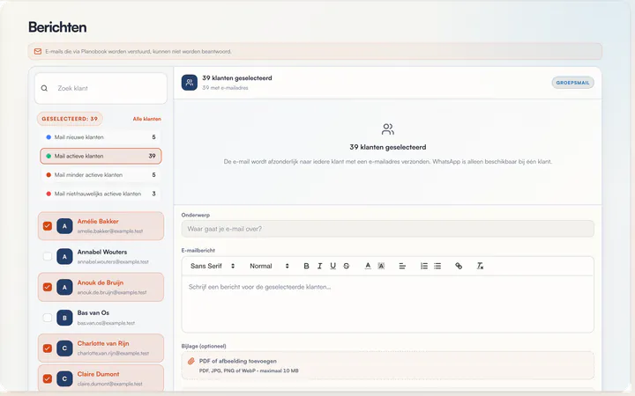Viewport: 635px width, 396px height.
Task: Select the Mail nieuwe klanten filter
Action: click(101, 137)
